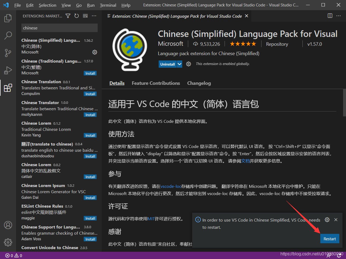Viewport: 346px width, 259px height.
Task: Refresh the extensions list
Action: click(77, 16)
